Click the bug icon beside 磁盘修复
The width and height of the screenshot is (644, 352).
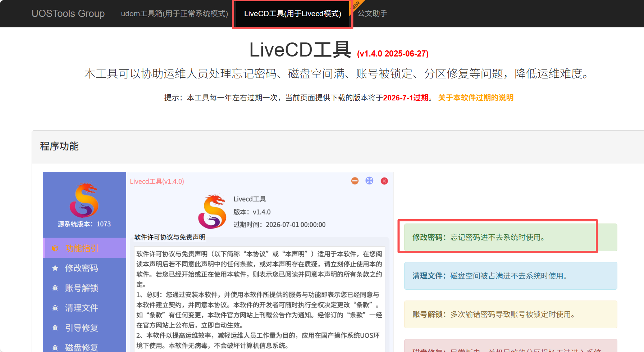coord(55,348)
